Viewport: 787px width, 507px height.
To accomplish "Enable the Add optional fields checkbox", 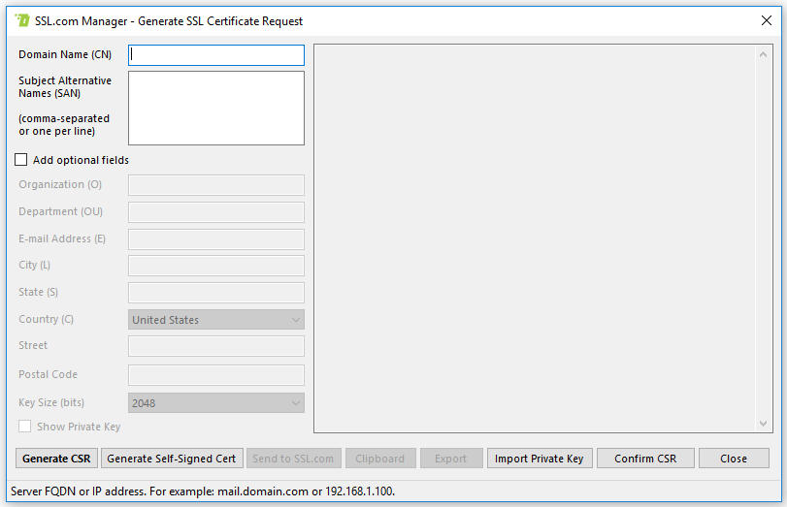I will click(x=21, y=160).
